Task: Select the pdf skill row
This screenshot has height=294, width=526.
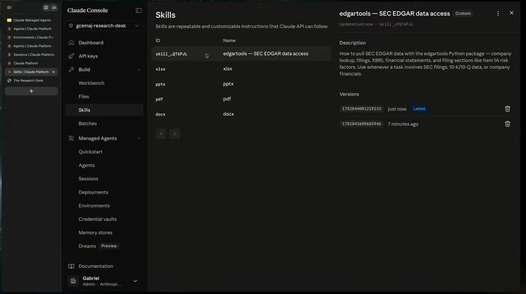Action: tap(242, 99)
